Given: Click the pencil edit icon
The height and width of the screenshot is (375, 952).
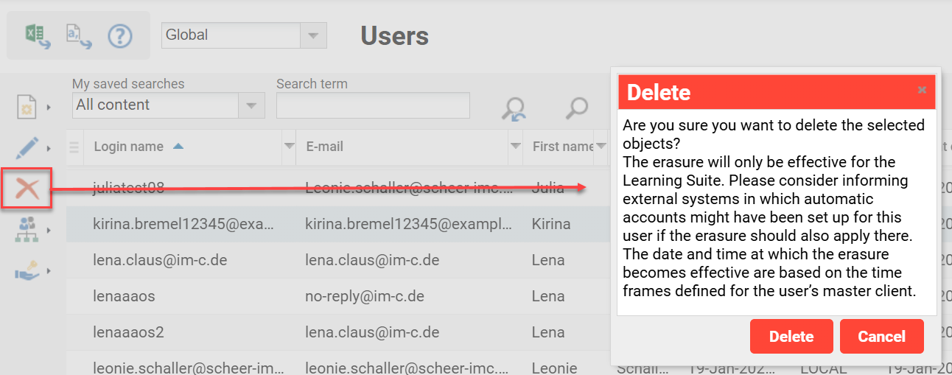Looking at the screenshot, I should (x=27, y=148).
